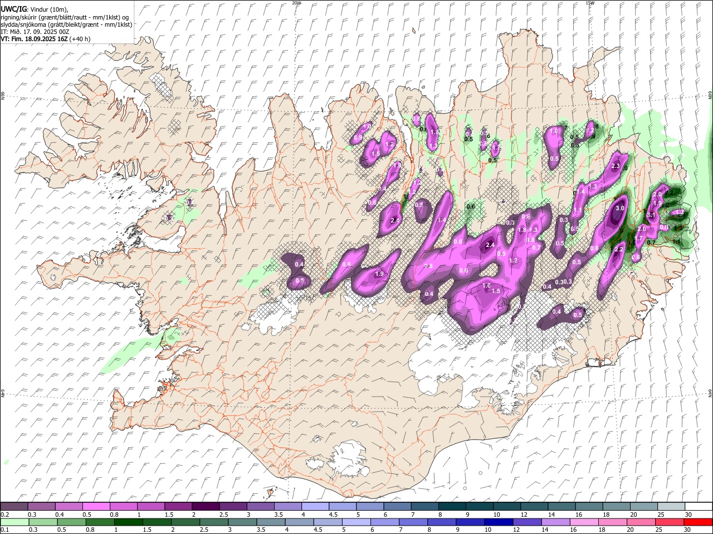Click the pale grey swatch at 25
713x534 pixels.
coord(670,506)
